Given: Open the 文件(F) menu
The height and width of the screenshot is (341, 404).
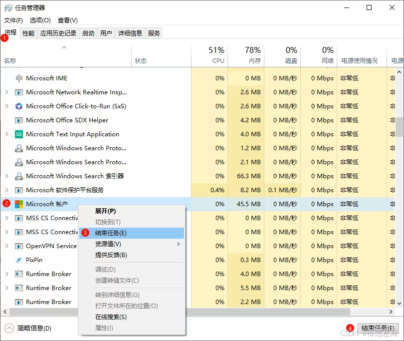Looking at the screenshot, I should 13,20.
